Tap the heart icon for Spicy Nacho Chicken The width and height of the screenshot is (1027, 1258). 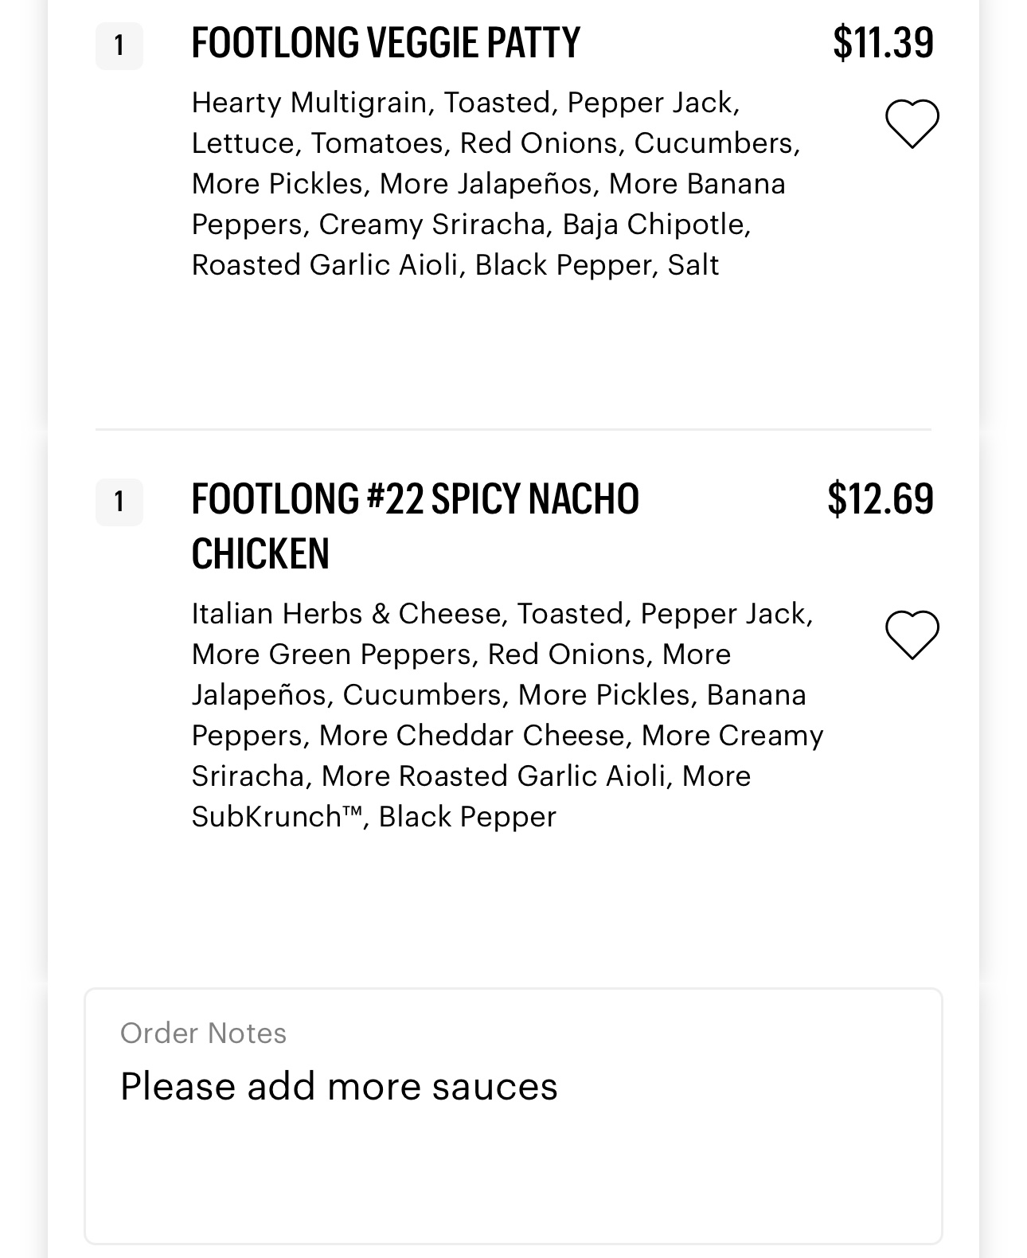coord(912,635)
